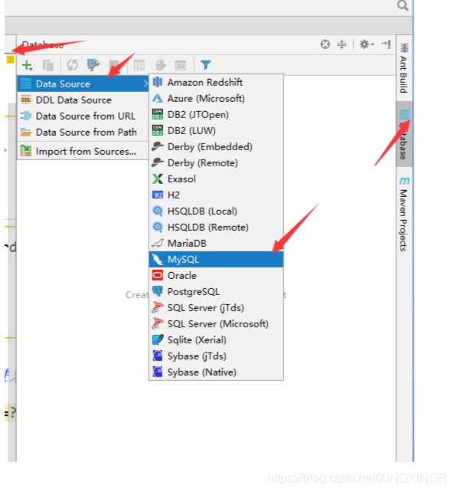
Task: Select Azure (Microsoft) data source
Action: 217,99
